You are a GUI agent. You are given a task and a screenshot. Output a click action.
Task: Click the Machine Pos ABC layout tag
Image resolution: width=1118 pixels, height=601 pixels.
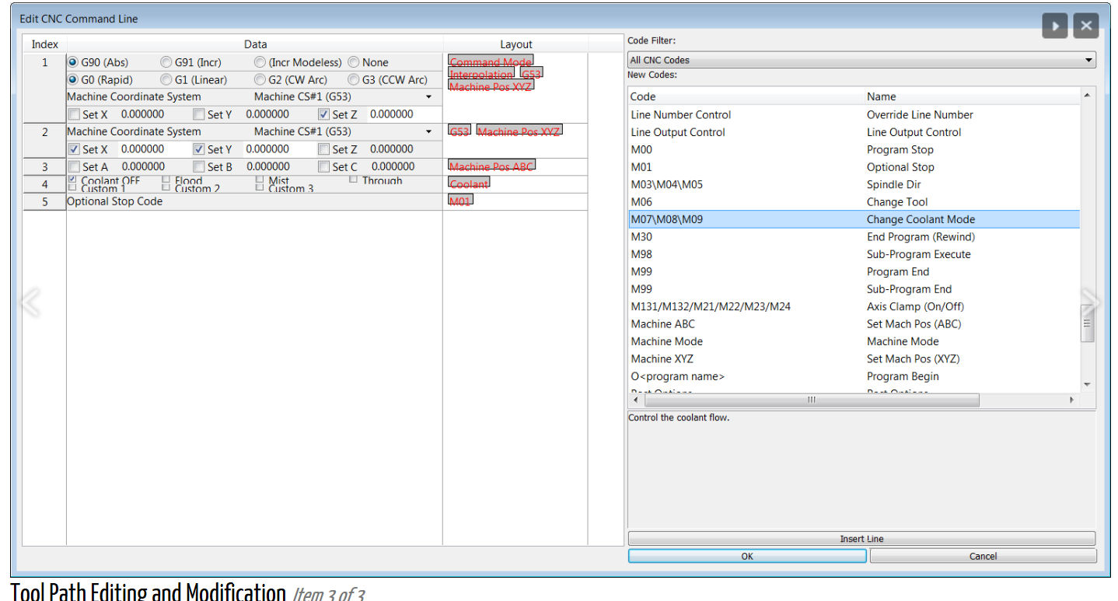[491, 166]
